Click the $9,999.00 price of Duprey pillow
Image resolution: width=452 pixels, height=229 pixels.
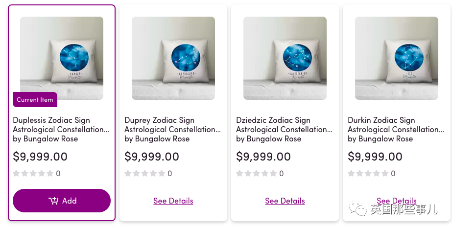[152, 157]
